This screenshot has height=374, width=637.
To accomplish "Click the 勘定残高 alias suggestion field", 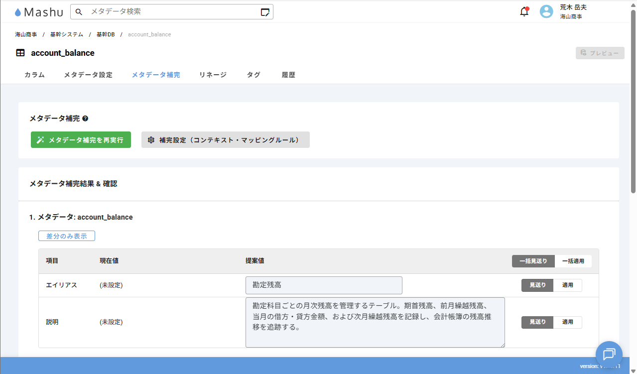I will (x=324, y=285).
